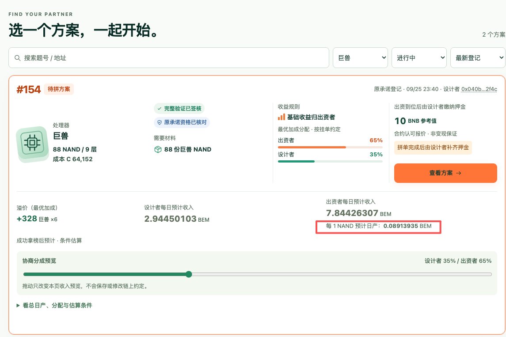Click the 成功拿榜后预计 · 条件估算 text
Image resolution: width=506 pixels, height=337 pixels.
[49, 241]
